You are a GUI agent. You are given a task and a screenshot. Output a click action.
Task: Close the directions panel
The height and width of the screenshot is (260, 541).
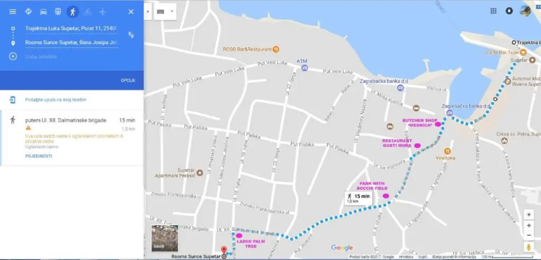tap(131, 12)
